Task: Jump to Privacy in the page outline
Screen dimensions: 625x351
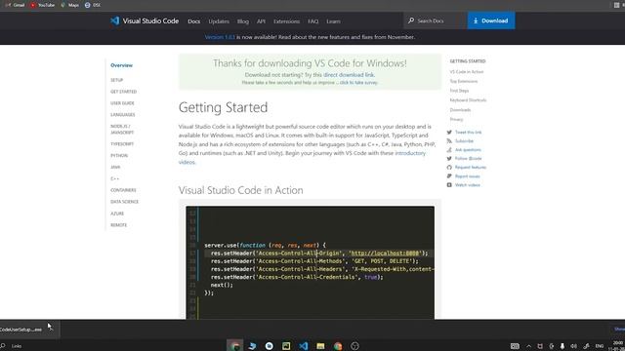Action: [456, 119]
